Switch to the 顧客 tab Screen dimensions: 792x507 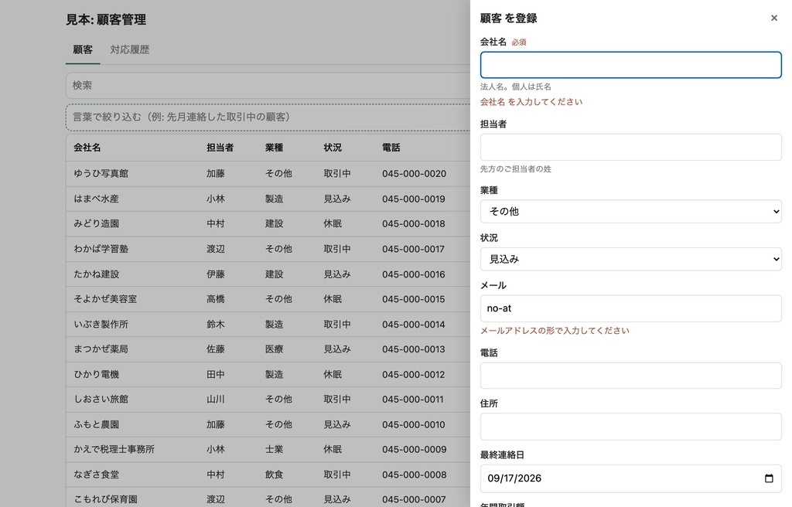click(83, 49)
